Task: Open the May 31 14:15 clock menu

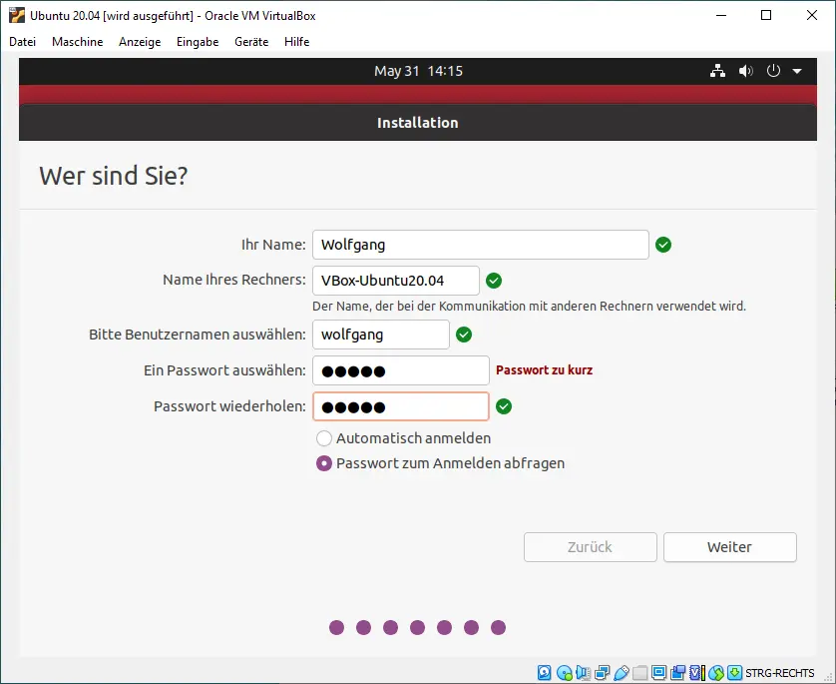Action: [418, 71]
